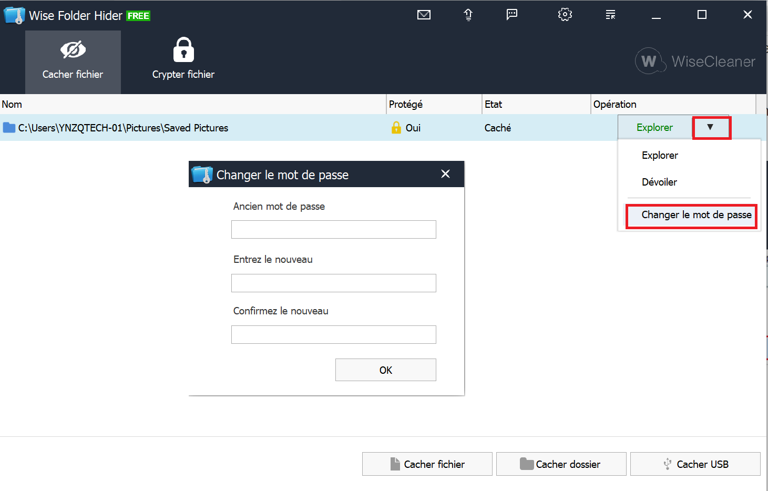
Task: Click the yellow lock icon beside Oui
Action: point(396,128)
